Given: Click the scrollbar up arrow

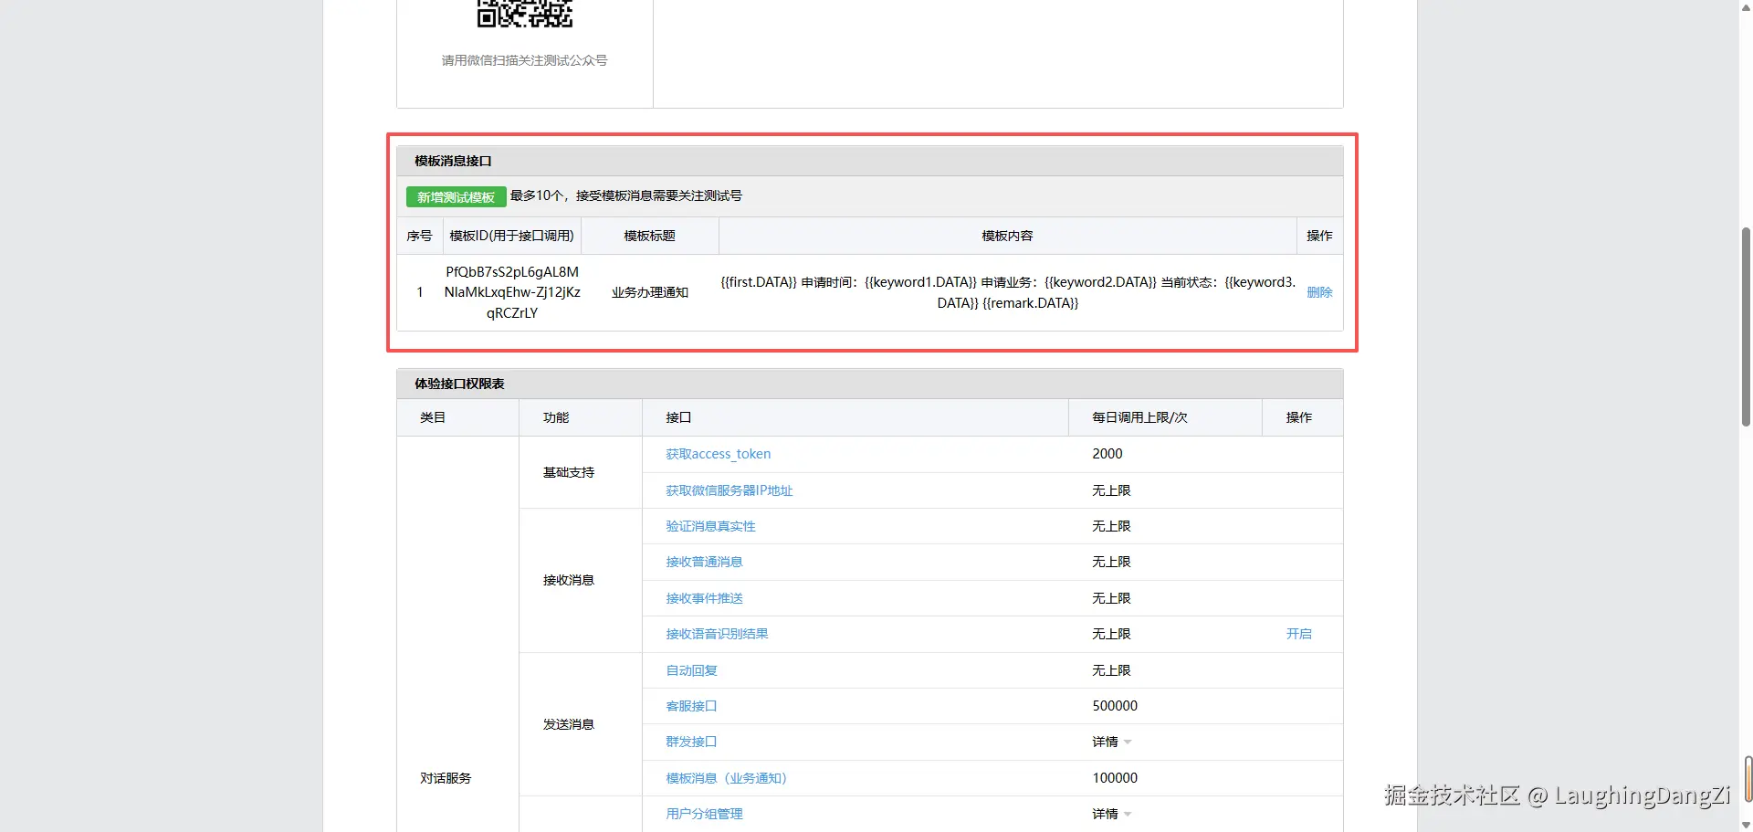Looking at the screenshot, I should pyautogui.click(x=1746, y=7).
